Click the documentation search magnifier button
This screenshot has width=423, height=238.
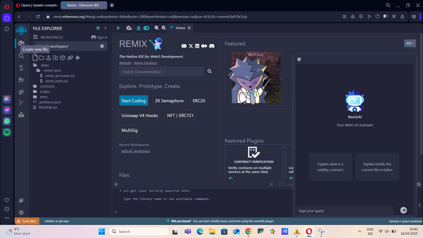[209, 71]
